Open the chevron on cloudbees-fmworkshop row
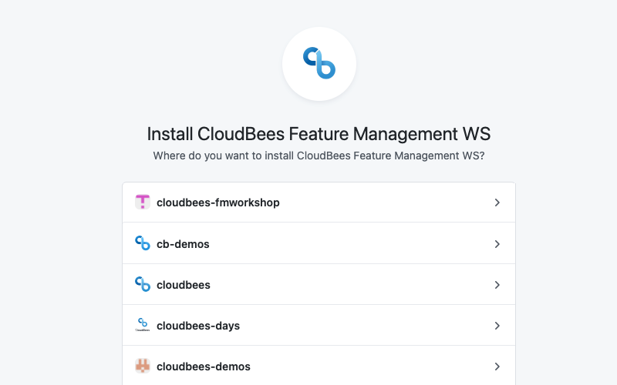Screen dimensions: 617x385 point(497,203)
